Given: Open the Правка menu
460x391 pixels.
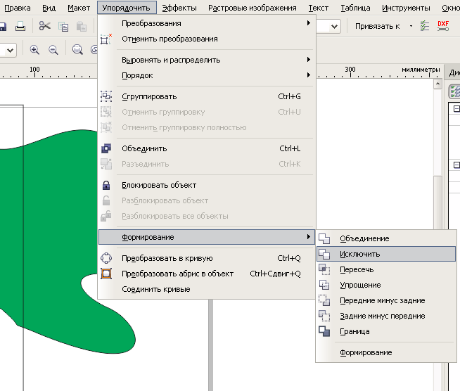Looking at the screenshot, I should point(18,8).
